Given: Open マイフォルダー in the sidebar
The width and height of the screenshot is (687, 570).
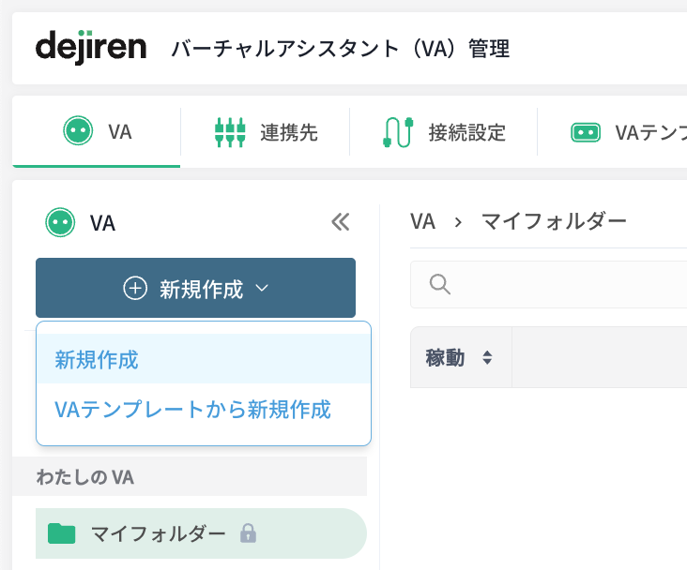Looking at the screenshot, I should [201, 533].
